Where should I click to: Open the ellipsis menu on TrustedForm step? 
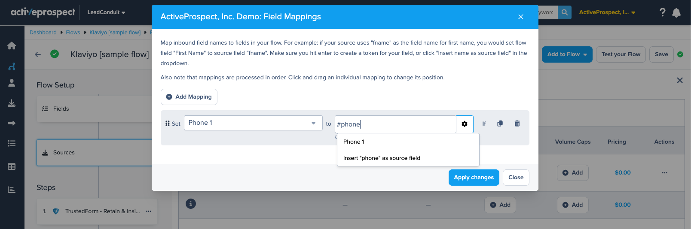(x=149, y=211)
